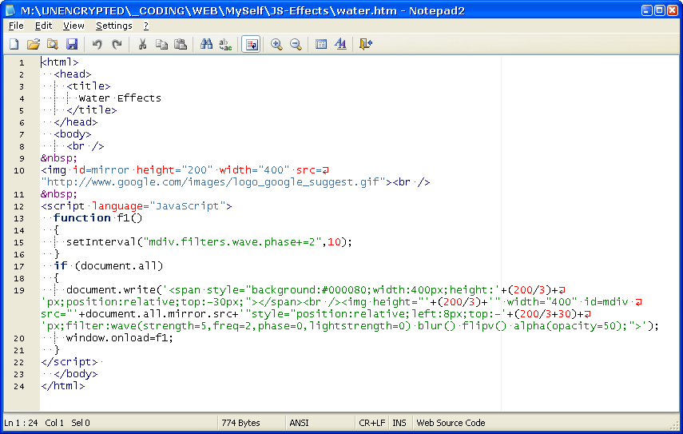Copy the selection to clipboard
Screen dimensions: 683x434
click(x=161, y=44)
